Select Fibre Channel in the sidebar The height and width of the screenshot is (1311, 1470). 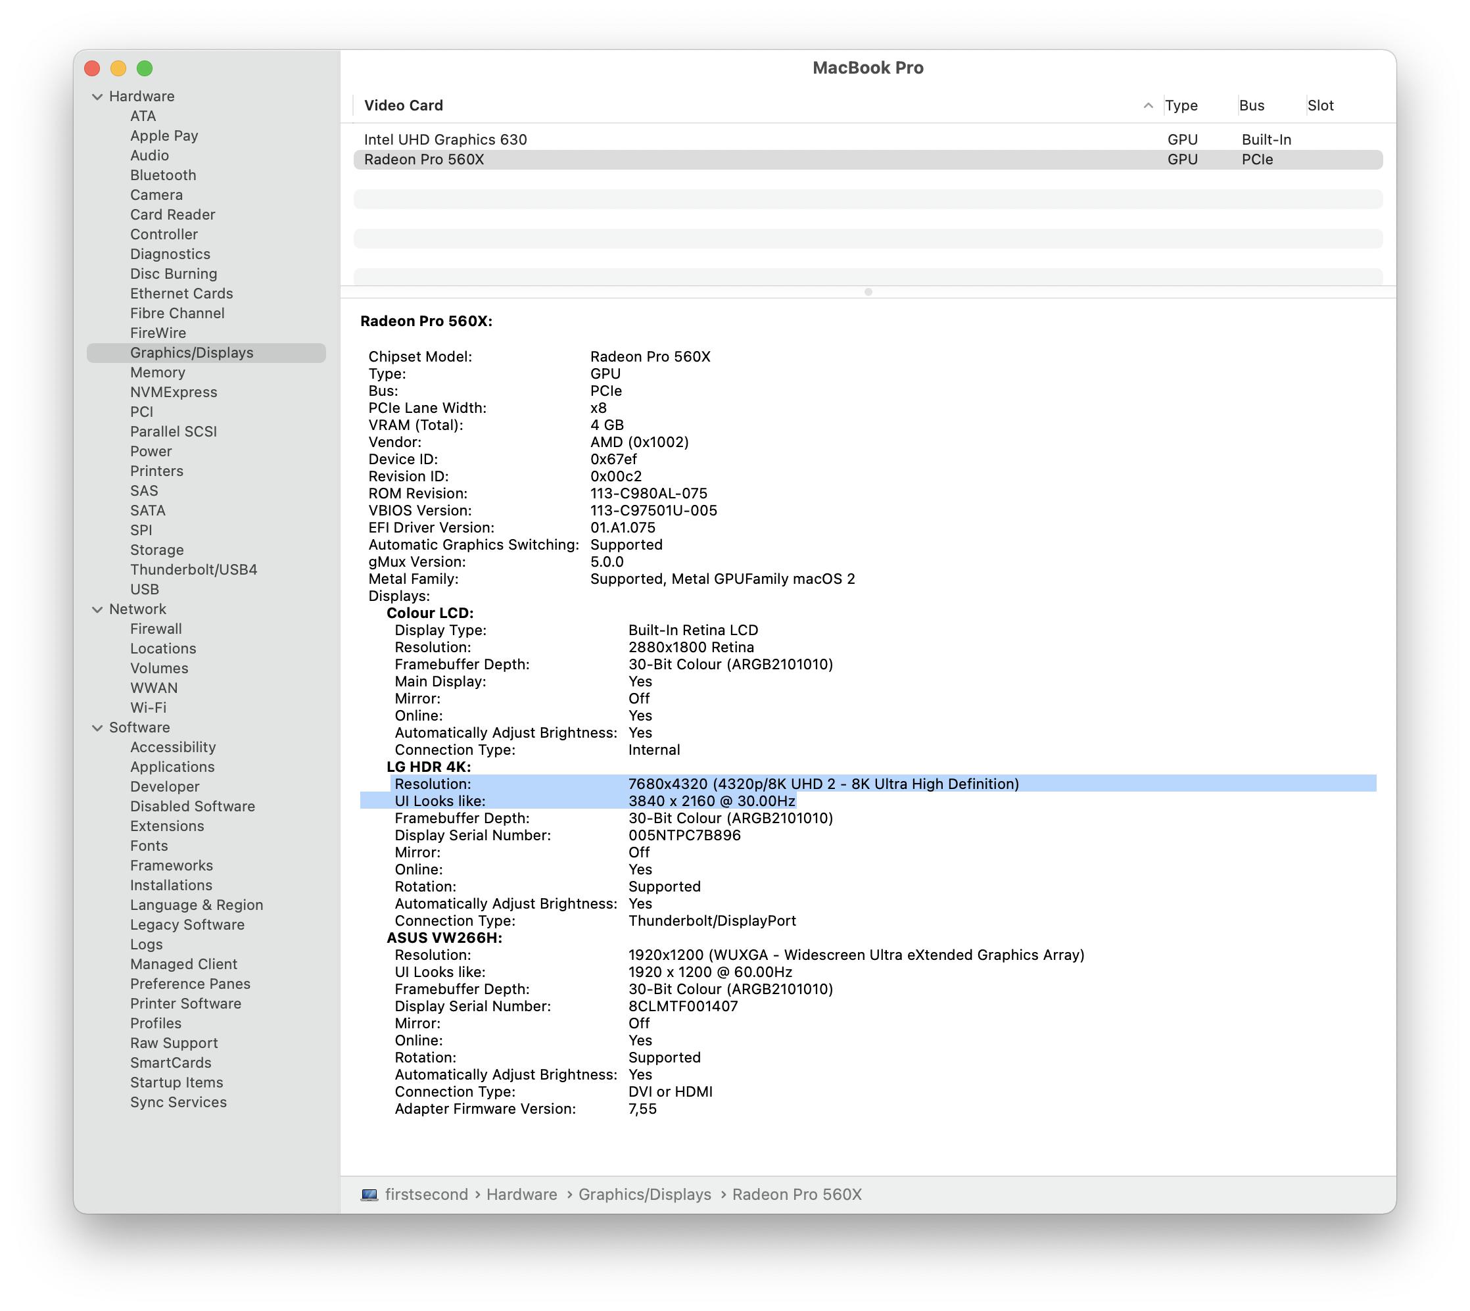click(x=178, y=314)
